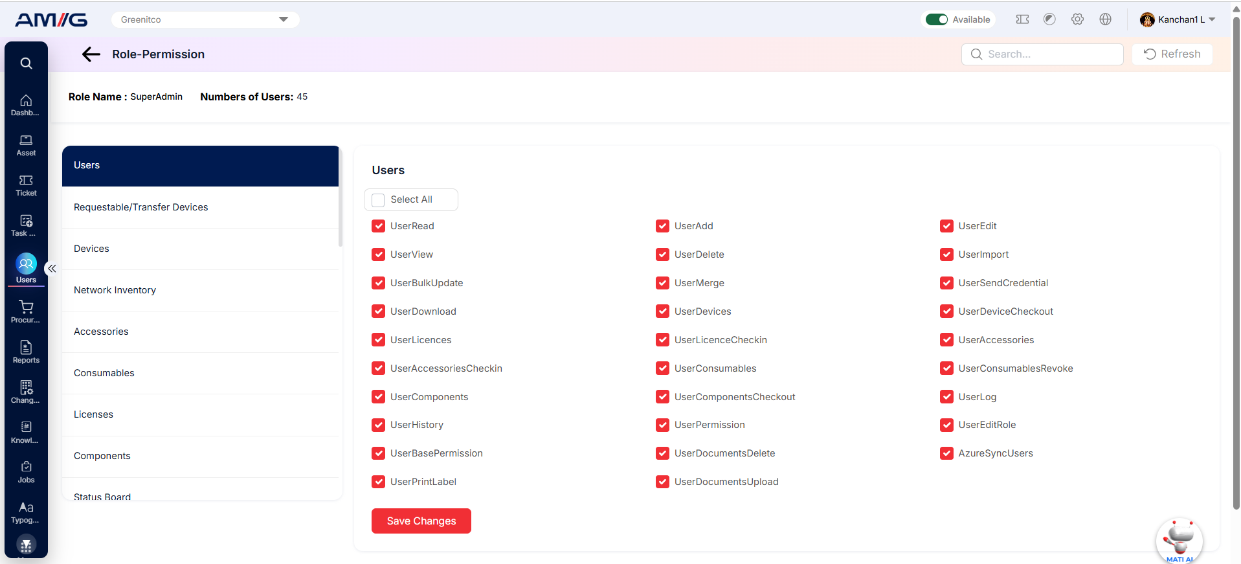Screen dimensions: 1241x564
Task: Click the globe language icon
Action: pos(1106,19)
